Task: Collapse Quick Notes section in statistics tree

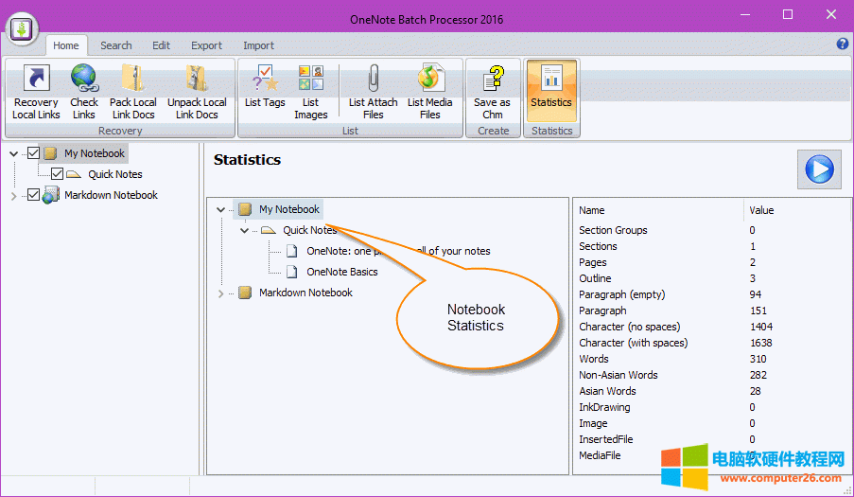Action: pos(244,230)
